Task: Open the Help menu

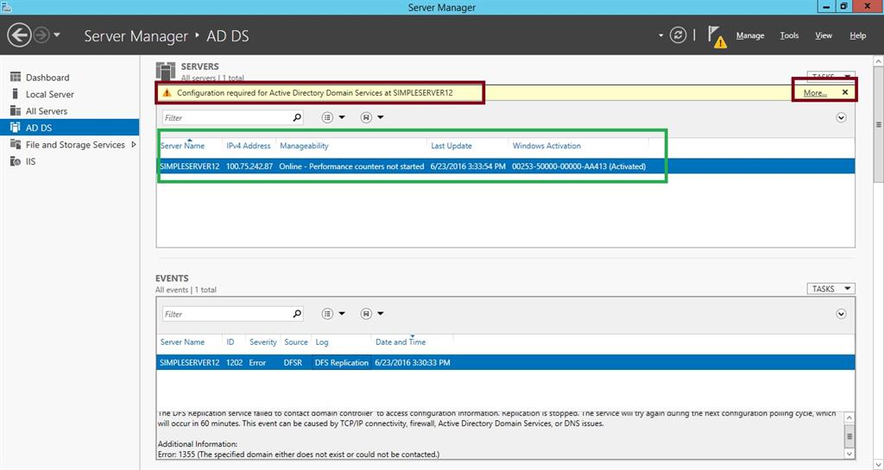Action: coord(857,35)
